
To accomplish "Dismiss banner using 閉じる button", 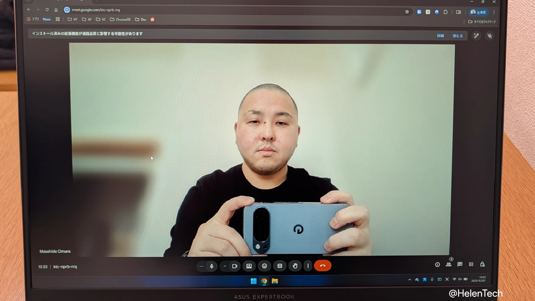I will click(x=458, y=36).
